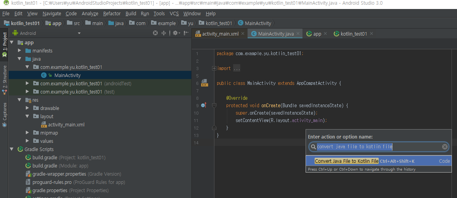This screenshot has width=457, height=198.
Task: Click kotlin_test01 project breadcrumb
Action: (x=22, y=23)
